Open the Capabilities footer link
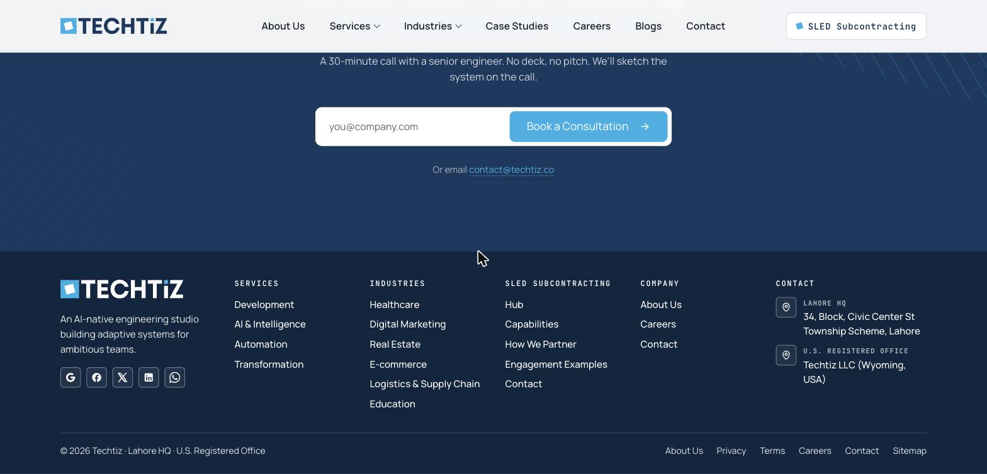Screen dimensions: 987x474 coord(532,324)
